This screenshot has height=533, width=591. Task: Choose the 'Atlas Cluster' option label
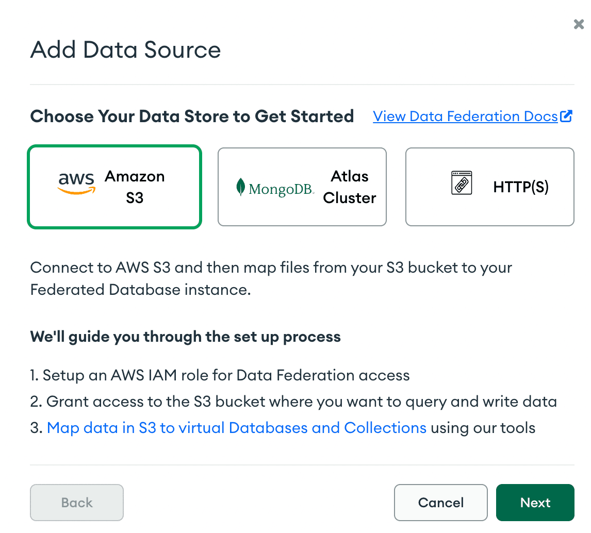point(350,187)
